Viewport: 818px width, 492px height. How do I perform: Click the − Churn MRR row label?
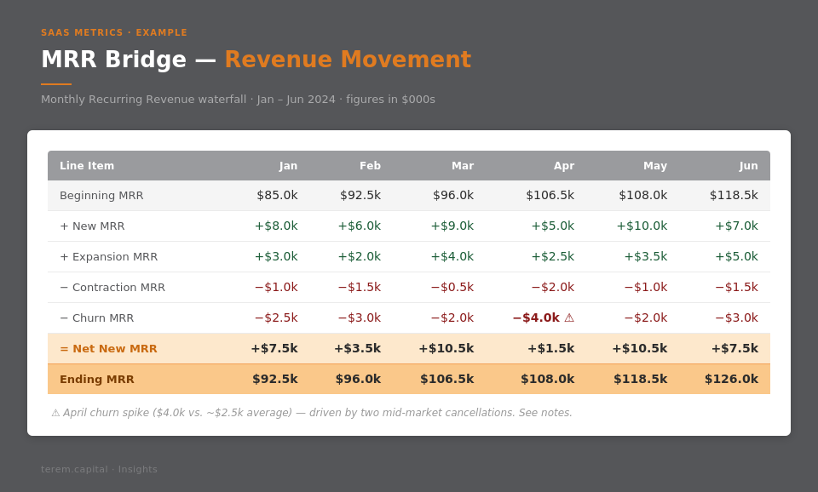[96, 318]
